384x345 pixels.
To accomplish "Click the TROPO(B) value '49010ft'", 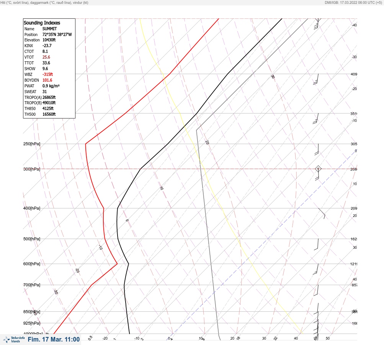I will coord(49,103).
